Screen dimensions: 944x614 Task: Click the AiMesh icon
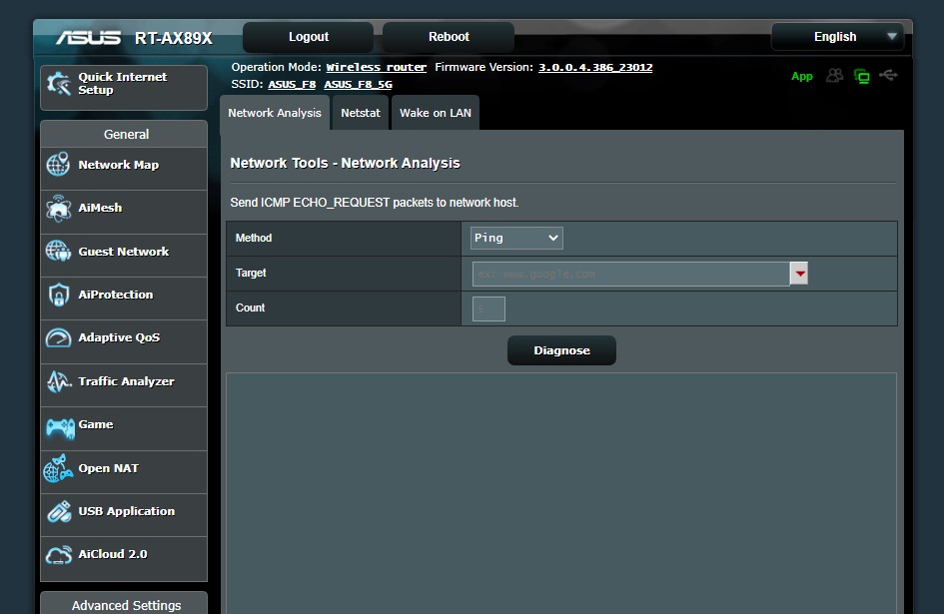click(x=58, y=209)
